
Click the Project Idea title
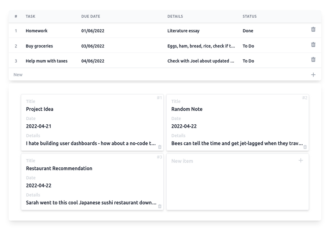40,109
